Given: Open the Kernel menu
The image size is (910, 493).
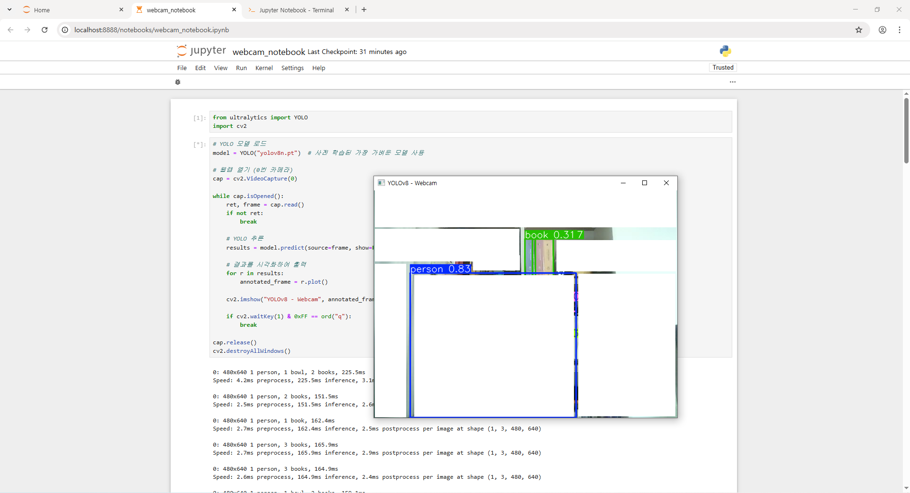Looking at the screenshot, I should tap(264, 68).
